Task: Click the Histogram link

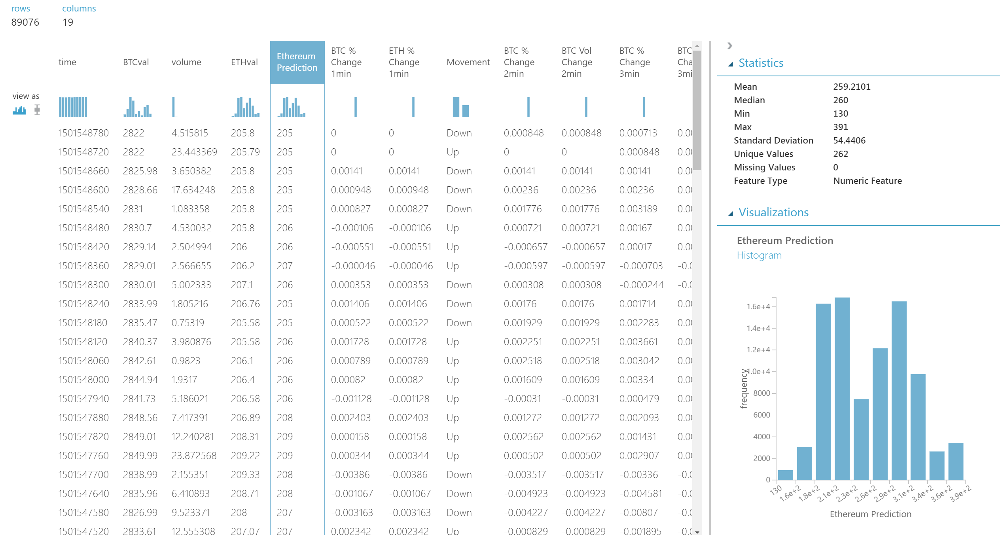Action: (x=759, y=255)
